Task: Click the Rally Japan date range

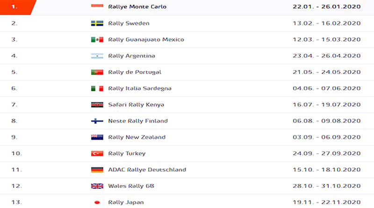Action: click(x=326, y=202)
